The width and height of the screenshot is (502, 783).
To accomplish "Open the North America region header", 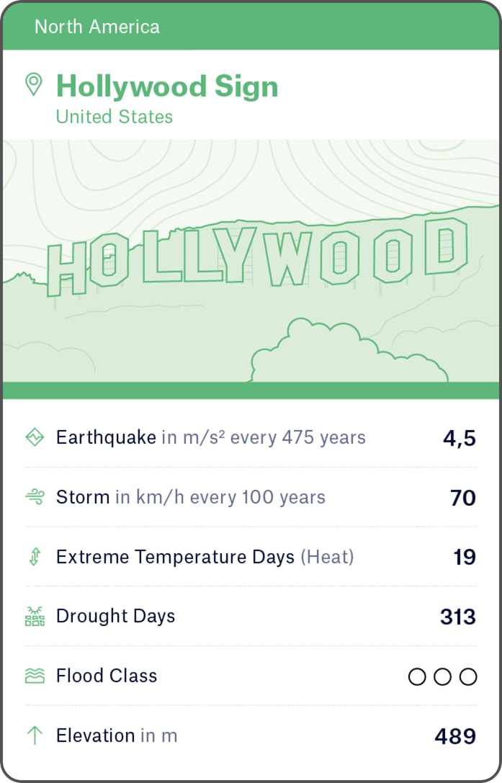I will (x=97, y=27).
